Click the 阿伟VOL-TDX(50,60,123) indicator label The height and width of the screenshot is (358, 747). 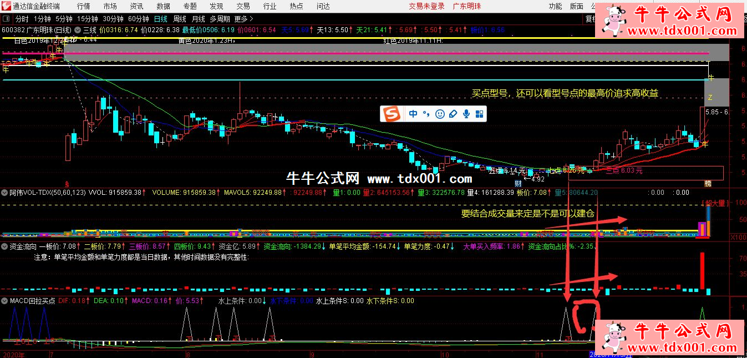click(x=48, y=193)
